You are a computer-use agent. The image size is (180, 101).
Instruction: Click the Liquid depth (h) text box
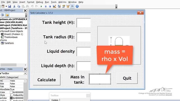[84, 66]
